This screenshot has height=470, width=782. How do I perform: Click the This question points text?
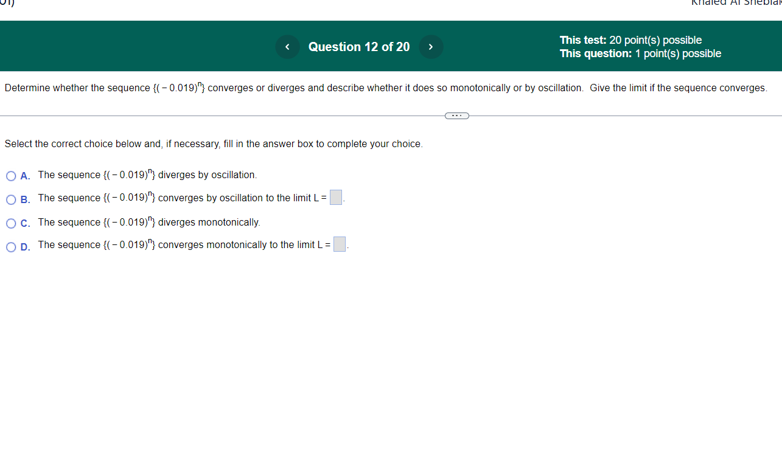click(x=640, y=53)
